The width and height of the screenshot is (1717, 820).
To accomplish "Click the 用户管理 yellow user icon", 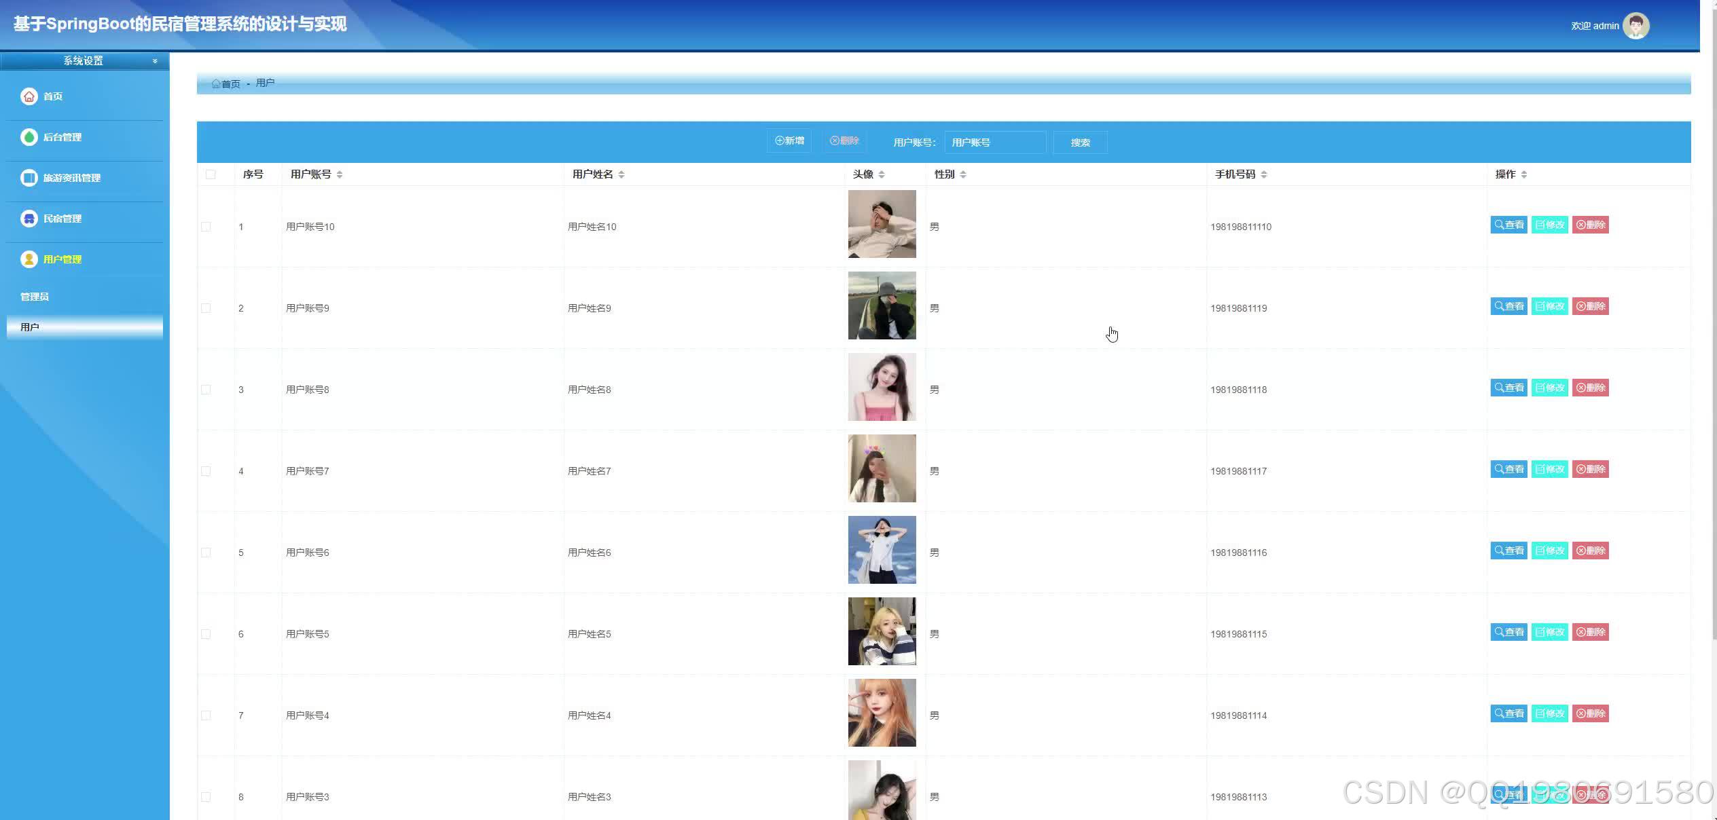I will 29,259.
